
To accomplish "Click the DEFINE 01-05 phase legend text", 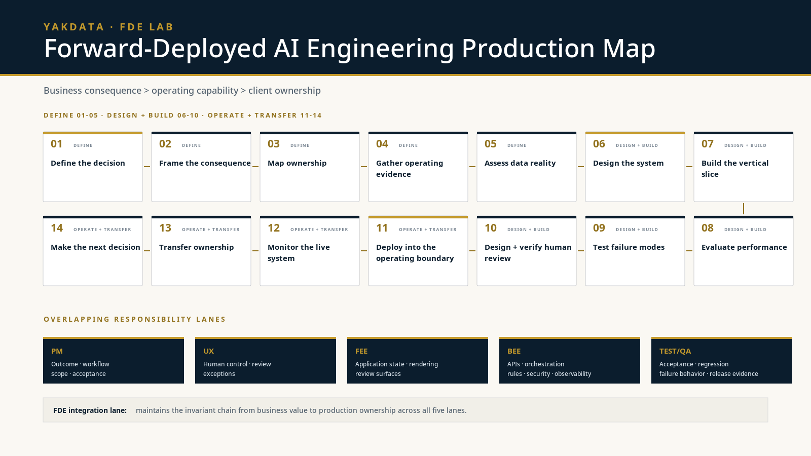I will 71,116.
